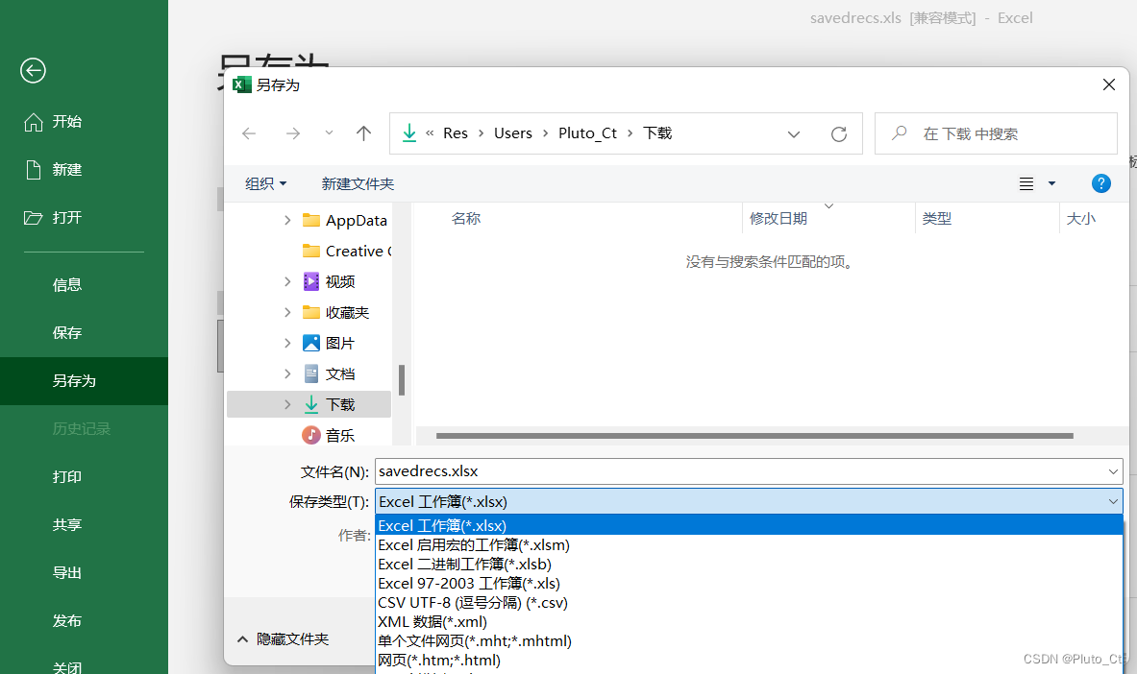
Task: Collapse folders with 隐藏文件夹
Action: (x=283, y=639)
